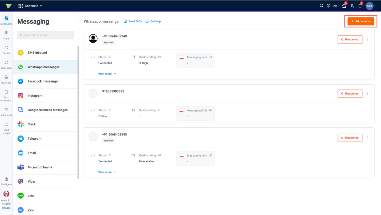The height and width of the screenshot is (215, 381).
Task: Select Slack channel
Action: pos(45,124)
